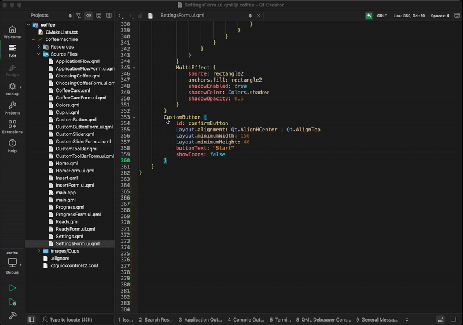This screenshot has height=325, width=463.
Task: Open main.cpp in the project tree
Action: [65, 193]
